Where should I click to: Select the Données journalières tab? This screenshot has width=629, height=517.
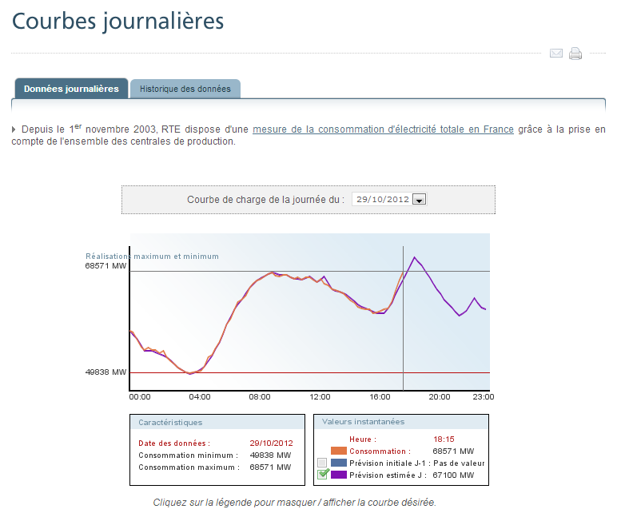[71, 89]
